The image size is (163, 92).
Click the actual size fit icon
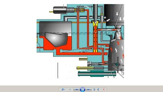(70, 89)
